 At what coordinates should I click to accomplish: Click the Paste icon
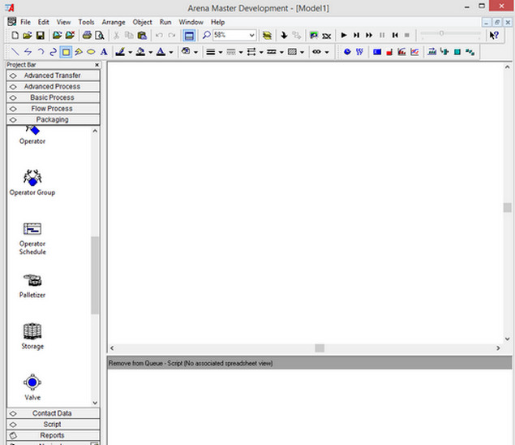142,35
